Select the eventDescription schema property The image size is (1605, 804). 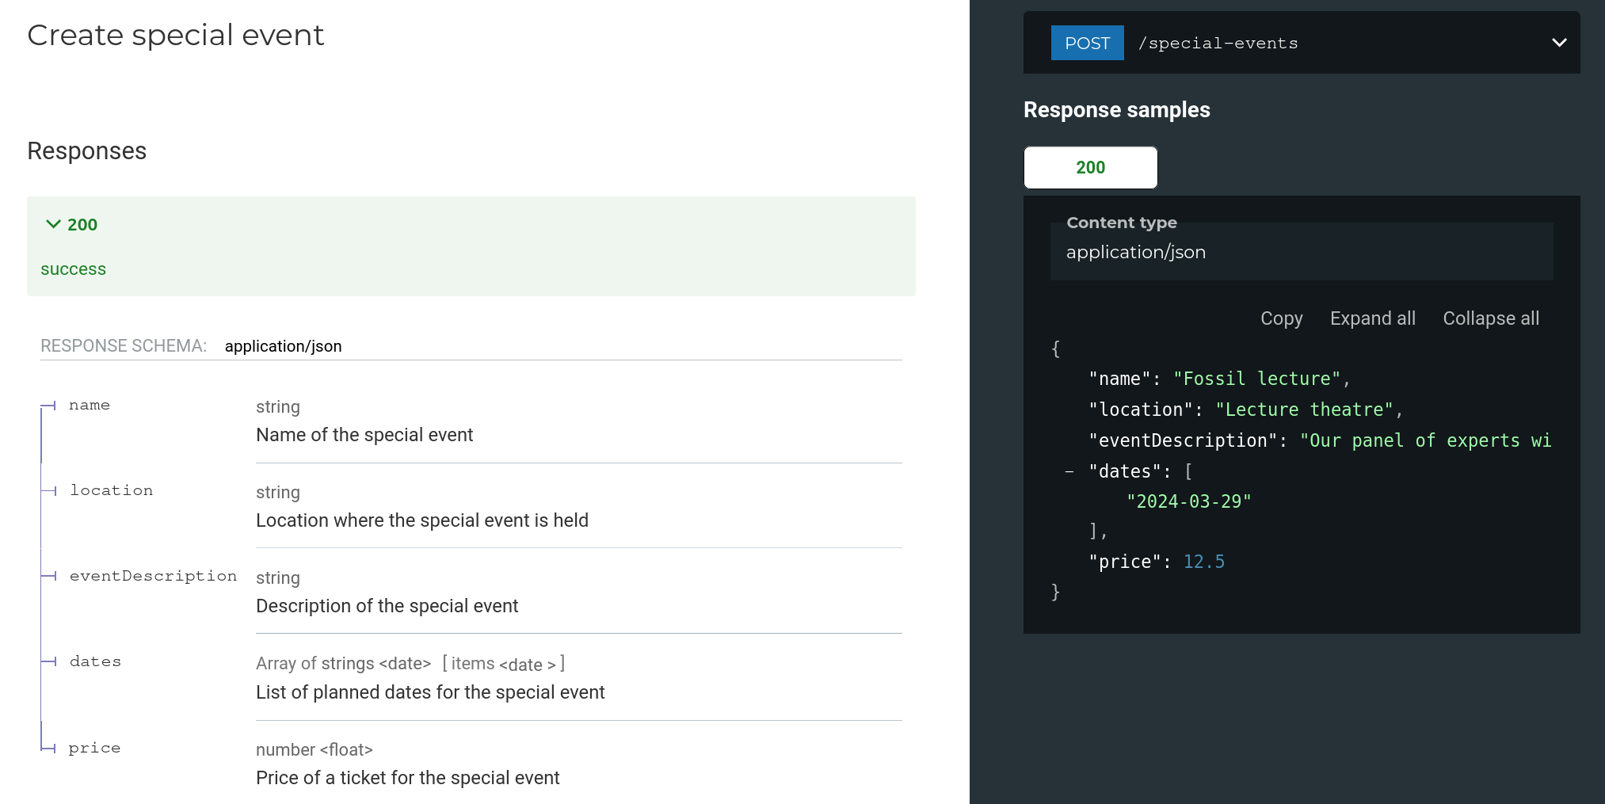coord(153,577)
